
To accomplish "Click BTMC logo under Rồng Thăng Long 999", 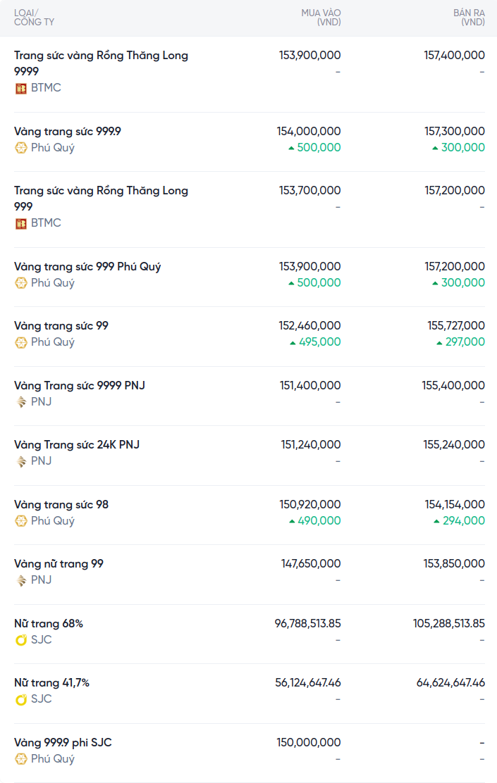I will coord(21,223).
